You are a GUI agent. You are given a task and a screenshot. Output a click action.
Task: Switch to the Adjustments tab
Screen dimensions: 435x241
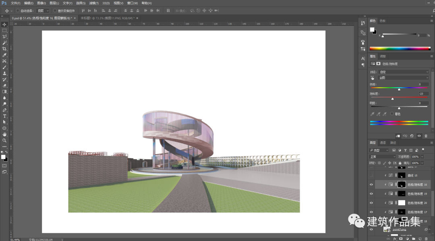383,56
